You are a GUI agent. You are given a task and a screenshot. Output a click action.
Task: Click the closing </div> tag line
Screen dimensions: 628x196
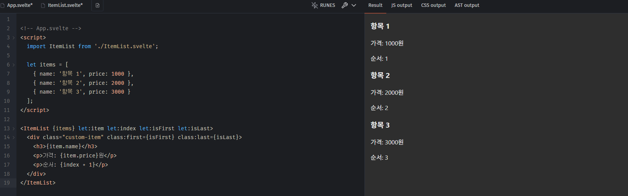[36, 174]
